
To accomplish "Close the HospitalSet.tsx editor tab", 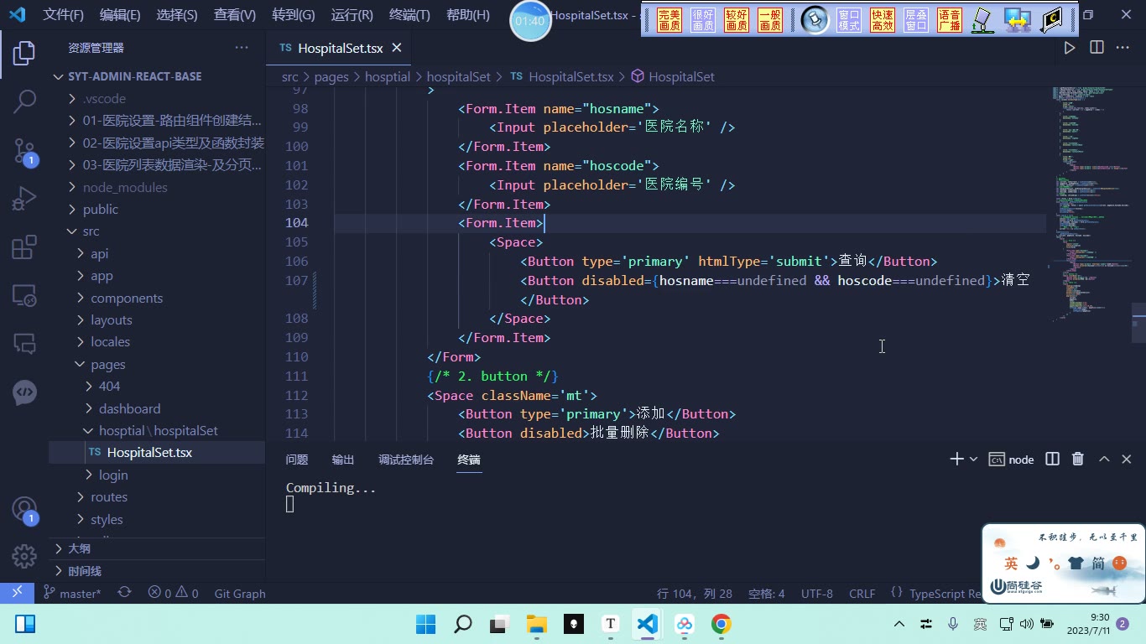I will tap(397, 48).
